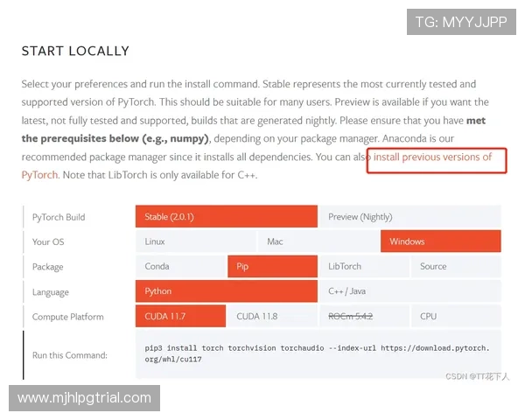The image size is (525, 420).
Task: Select the Preview (Nightly) build option
Action: (409, 217)
